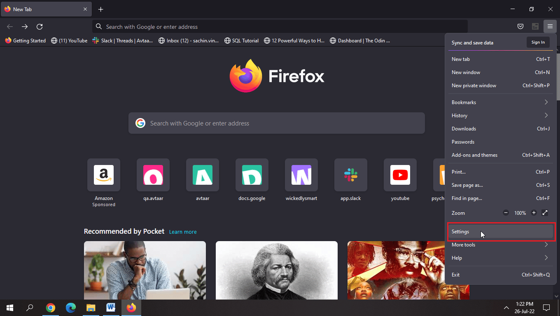
Task: Click the Firefox logo on the homepage
Action: (277, 76)
